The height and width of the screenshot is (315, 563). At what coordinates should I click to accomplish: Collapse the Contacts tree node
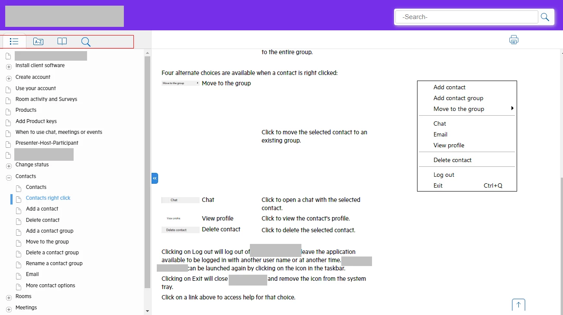(x=9, y=178)
